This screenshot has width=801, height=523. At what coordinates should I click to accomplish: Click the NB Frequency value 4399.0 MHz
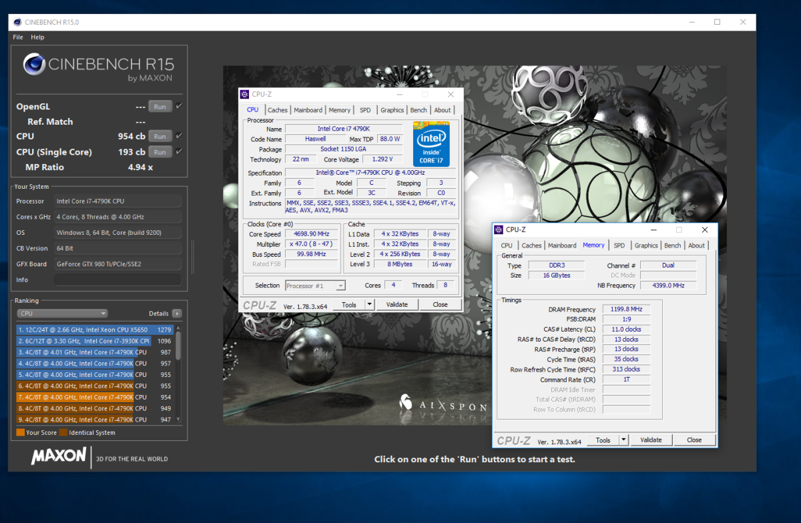668,286
